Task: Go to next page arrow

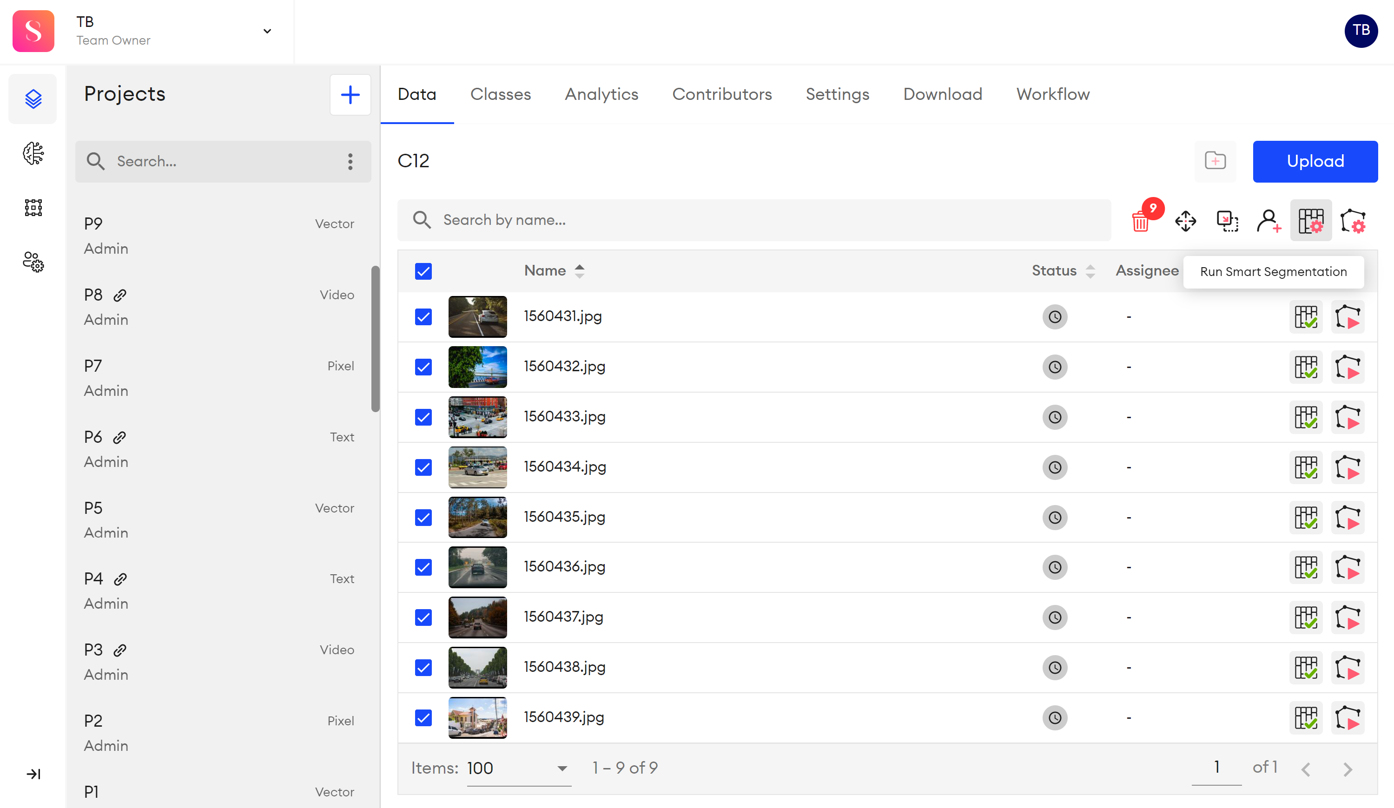Action: [1348, 769]
